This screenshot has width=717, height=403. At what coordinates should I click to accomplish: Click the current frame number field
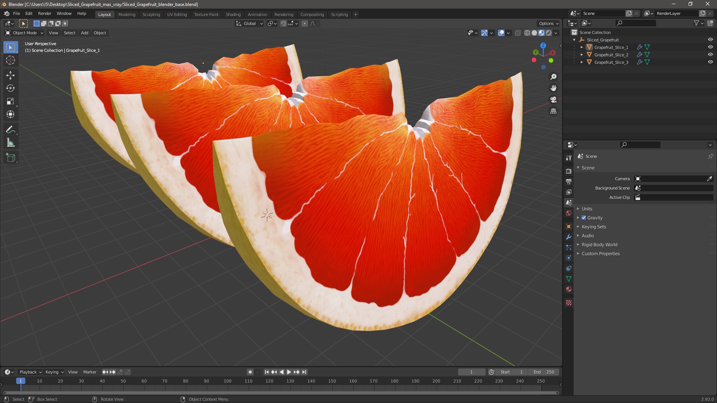coord(472,372)
